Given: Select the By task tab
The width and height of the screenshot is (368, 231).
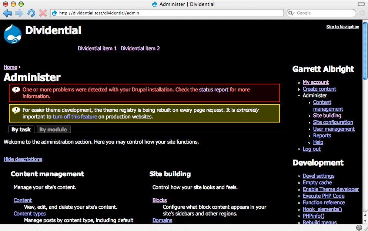Looking at the screenshot, I should point(21,130).
